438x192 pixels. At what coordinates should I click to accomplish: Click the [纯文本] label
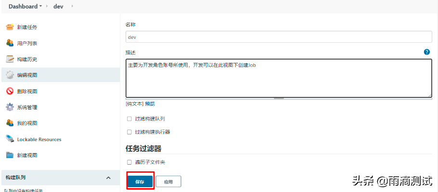click(x=135, y=104)
